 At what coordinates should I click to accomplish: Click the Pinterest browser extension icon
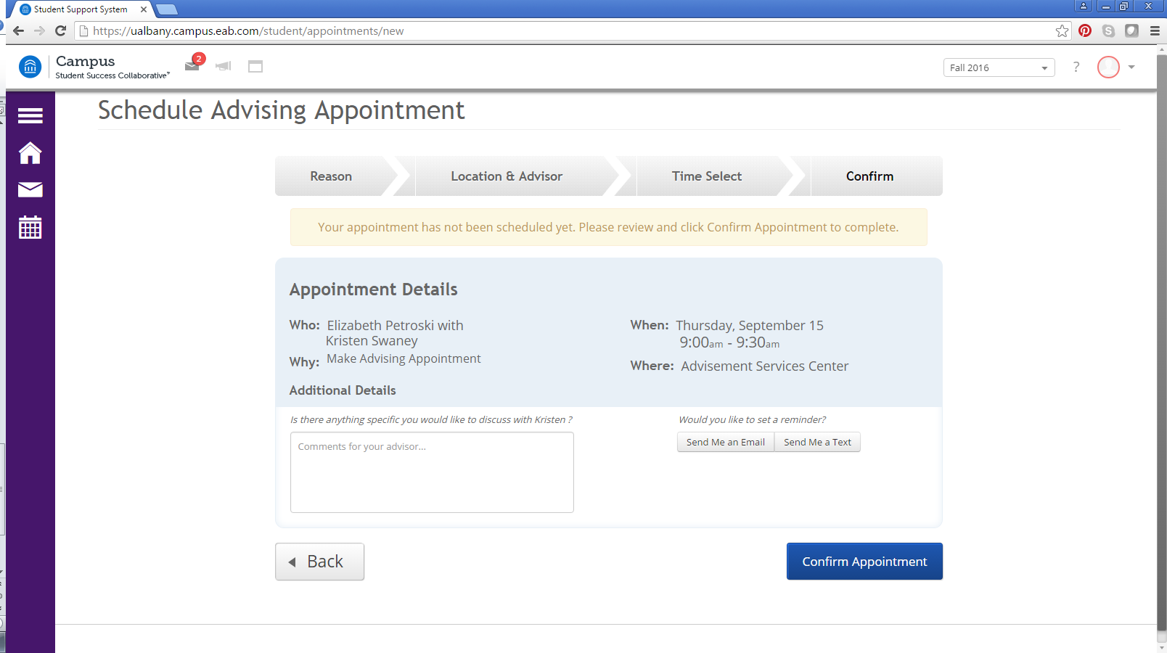pyautogui.click(x=1085, y=30)
